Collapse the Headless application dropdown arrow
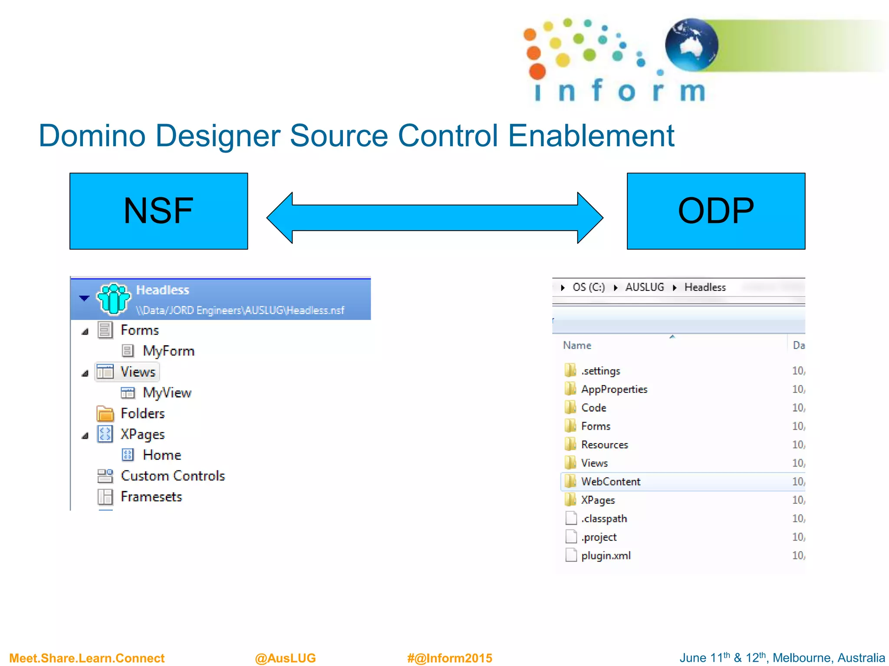Screen dimensions: 889x666 coord(84,298)
